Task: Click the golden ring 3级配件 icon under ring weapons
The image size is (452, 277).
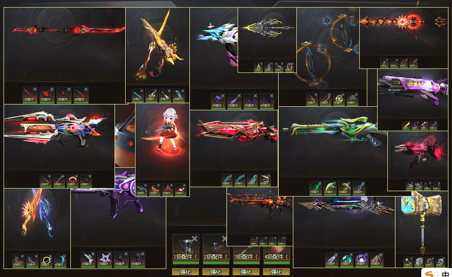Action: coord(339,99)
